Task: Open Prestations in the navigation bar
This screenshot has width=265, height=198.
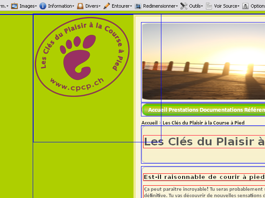Action: click(183, 110)
